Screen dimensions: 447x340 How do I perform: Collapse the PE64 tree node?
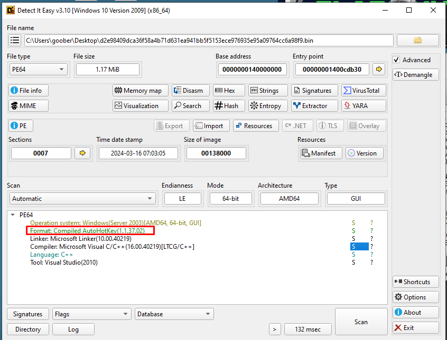click(x=13, y=215)
